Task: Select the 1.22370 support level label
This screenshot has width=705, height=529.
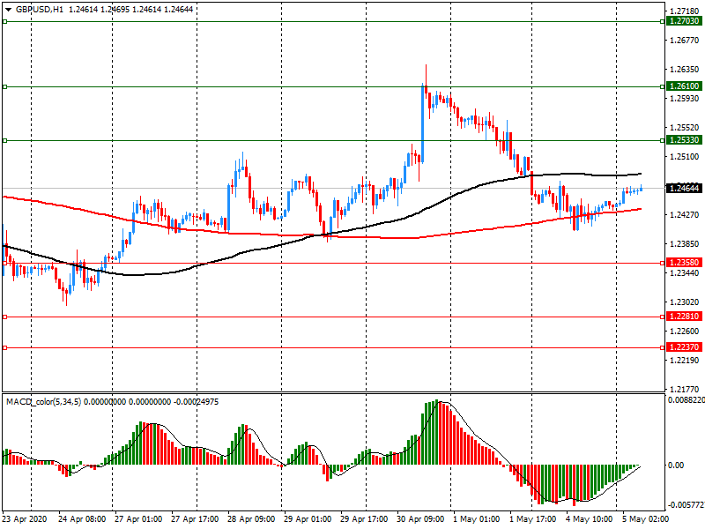Action: click(x=684, y=346)
